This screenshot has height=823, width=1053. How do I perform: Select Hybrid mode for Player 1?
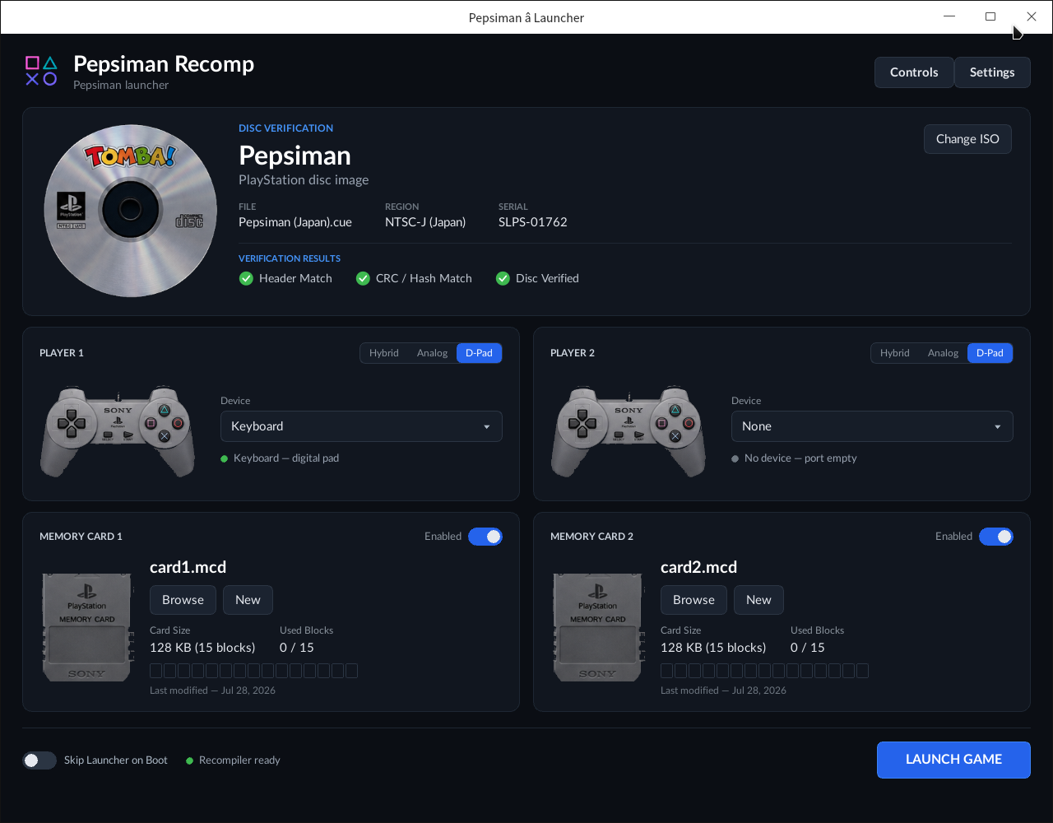pyautogui.click(x=384, y=353)
